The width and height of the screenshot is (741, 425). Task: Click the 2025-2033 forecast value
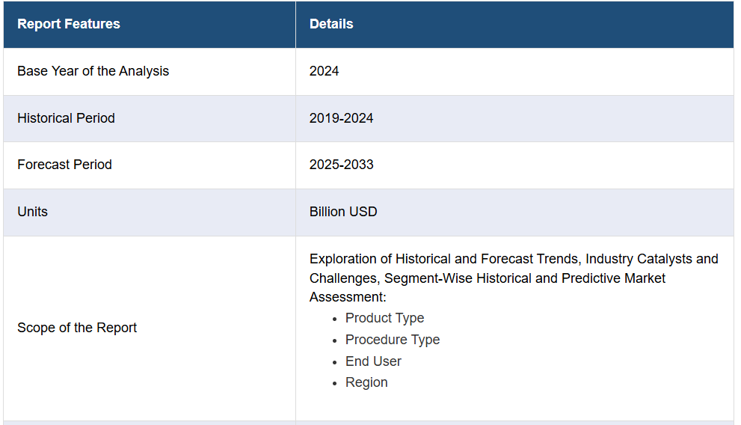pyautogui.click(x=341, y=165)
